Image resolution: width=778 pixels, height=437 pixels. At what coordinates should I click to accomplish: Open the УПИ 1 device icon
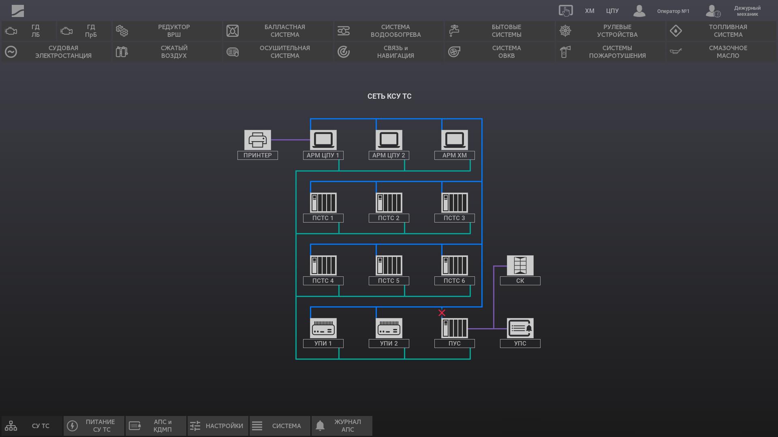pos(323,328)
